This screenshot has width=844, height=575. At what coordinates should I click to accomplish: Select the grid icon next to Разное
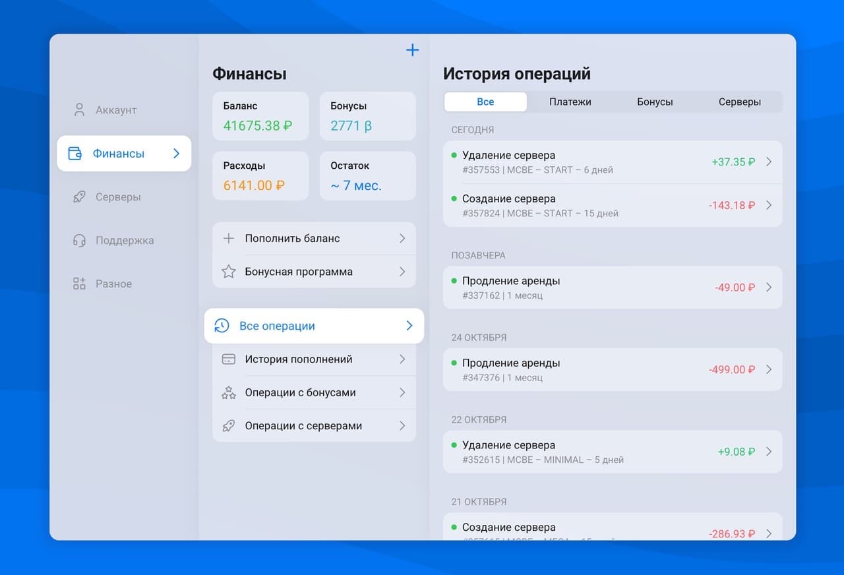(78, 284)
